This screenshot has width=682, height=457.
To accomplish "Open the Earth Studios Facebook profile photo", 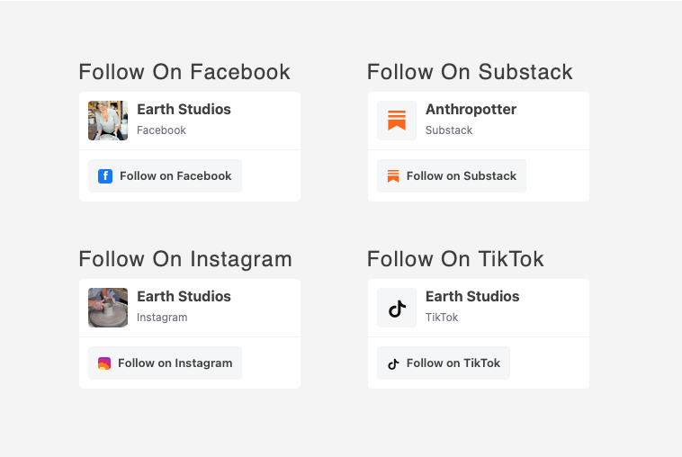I will (108, 120).
